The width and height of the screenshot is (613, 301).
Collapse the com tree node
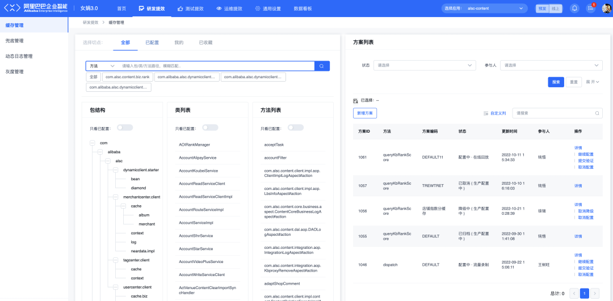pos(93,143)
